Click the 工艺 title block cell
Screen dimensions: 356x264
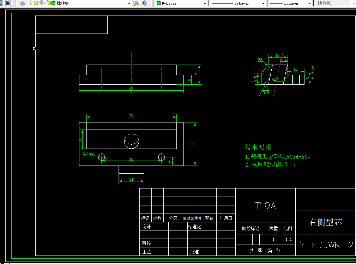pyautogui.click(x=147, y=252)
